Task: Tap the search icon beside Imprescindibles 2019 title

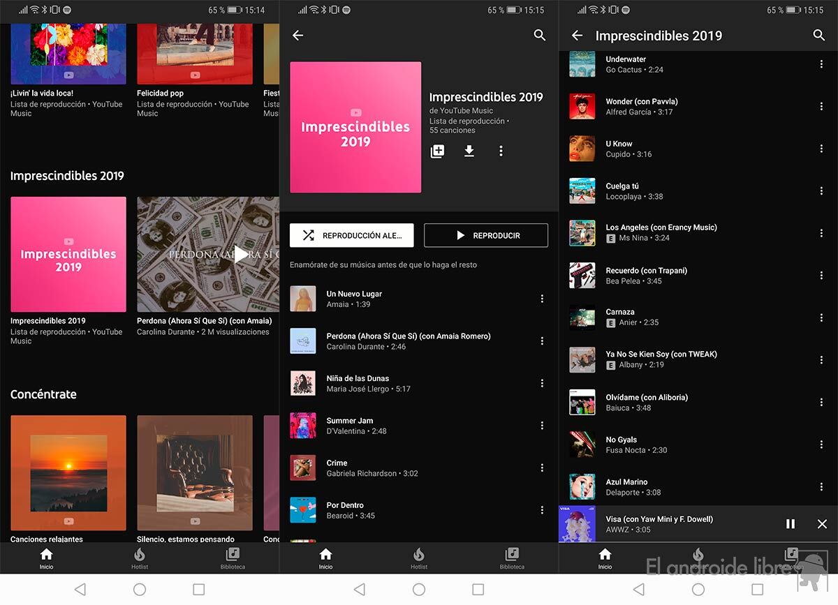Action: [x=819, y=36]
